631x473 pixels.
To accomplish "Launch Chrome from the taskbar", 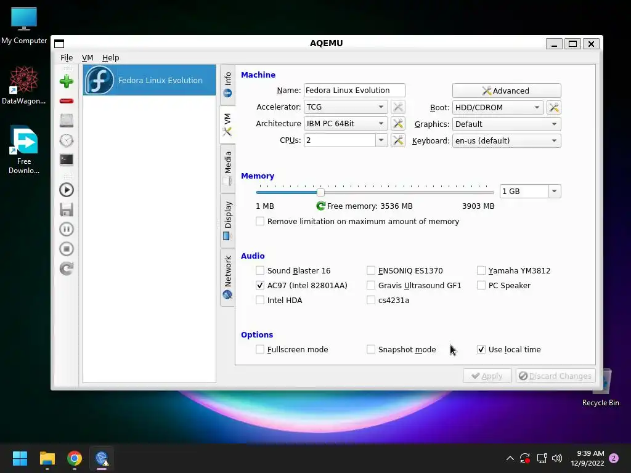I will (75, 458).
